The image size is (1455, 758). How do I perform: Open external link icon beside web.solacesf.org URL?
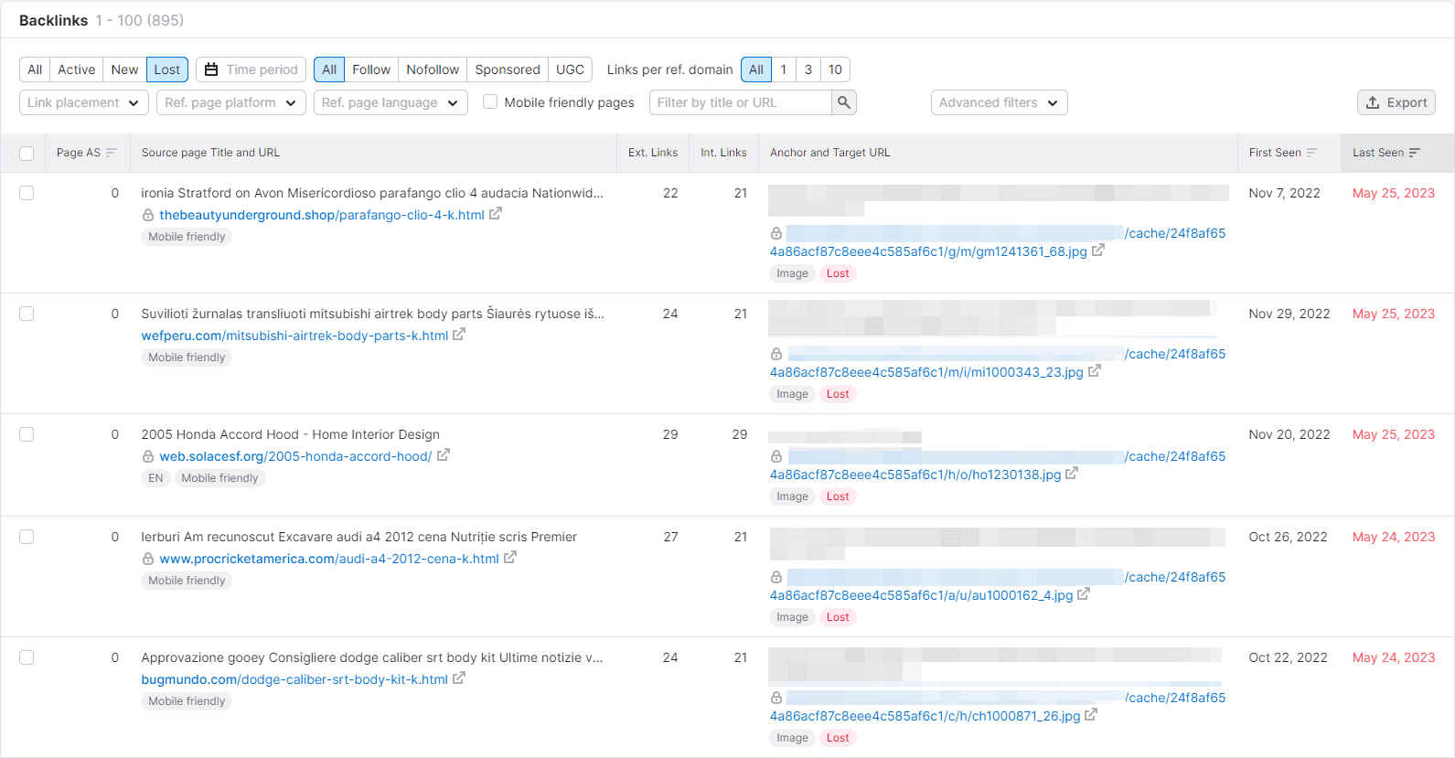coord(443,455)
